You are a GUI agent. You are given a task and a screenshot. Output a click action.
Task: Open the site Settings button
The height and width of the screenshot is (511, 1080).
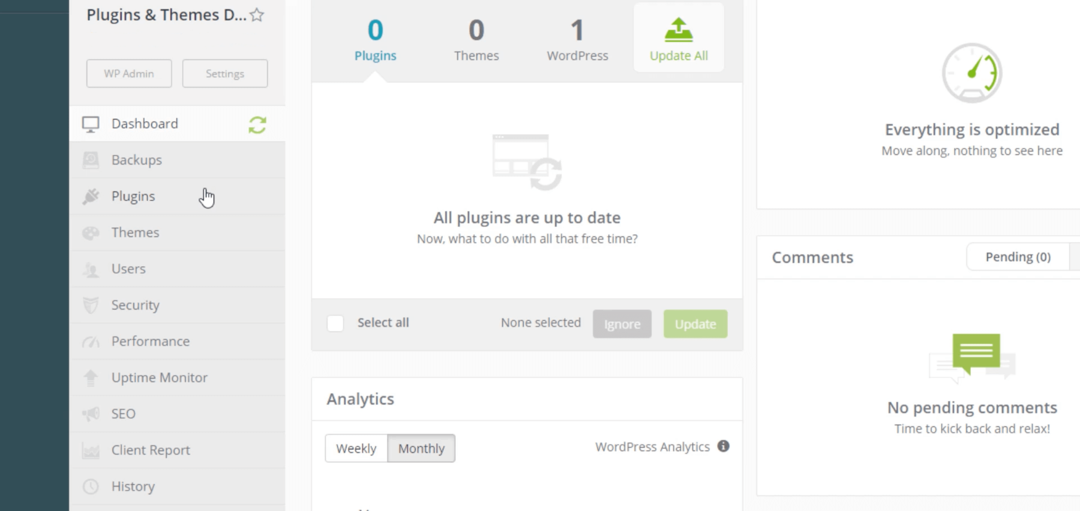225,74
